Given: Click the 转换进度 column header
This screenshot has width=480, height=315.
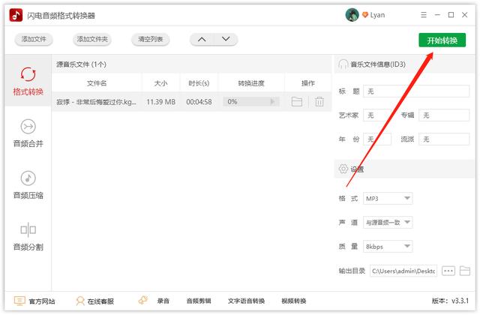Looking at the screenshot, I should click(x=251, y=83).
